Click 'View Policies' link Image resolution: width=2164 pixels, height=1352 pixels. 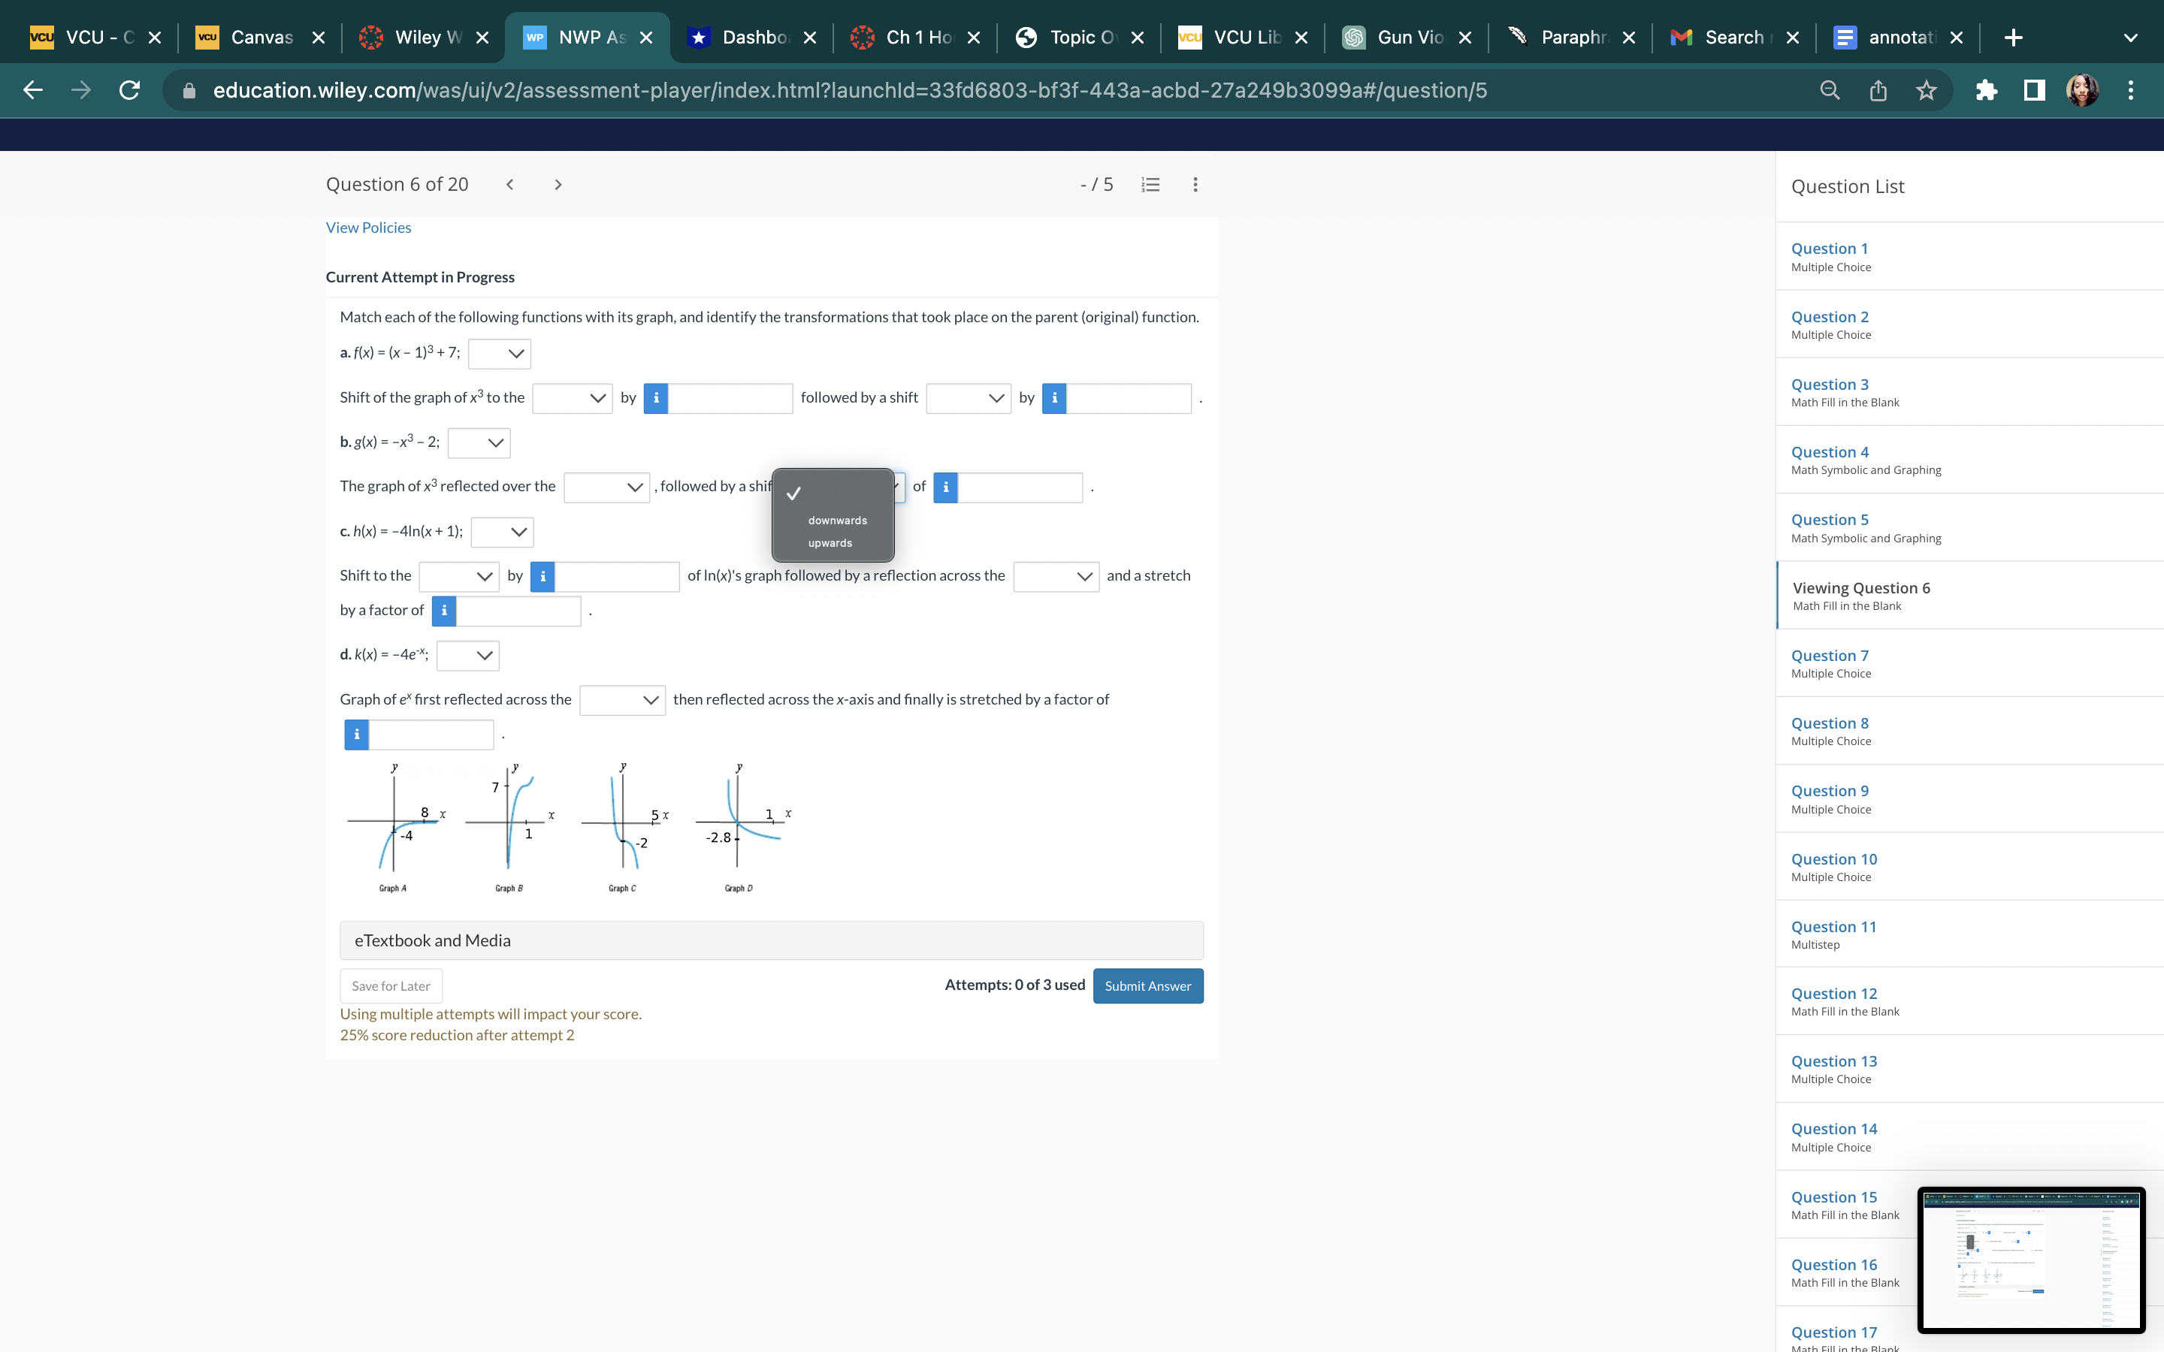[367, 228]
